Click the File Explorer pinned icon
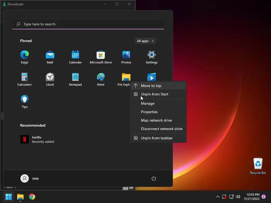Image resolution: width=271 pixels, height=203 pixels. (x=126, y=77)
